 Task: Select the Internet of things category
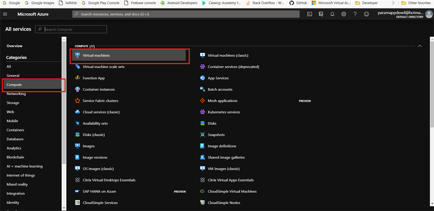pos(21,175)
